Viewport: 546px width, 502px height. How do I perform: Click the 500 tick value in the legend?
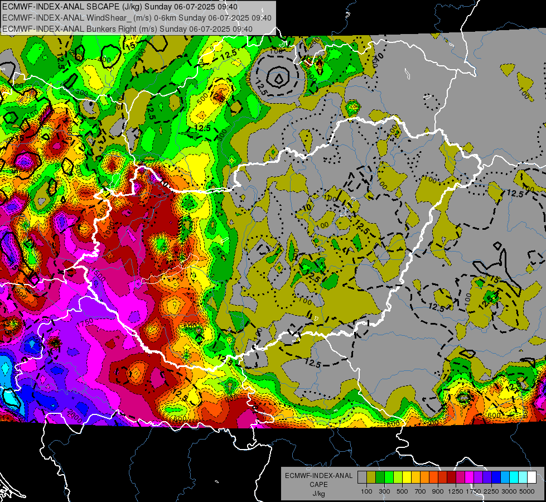(x=402, y=491)
